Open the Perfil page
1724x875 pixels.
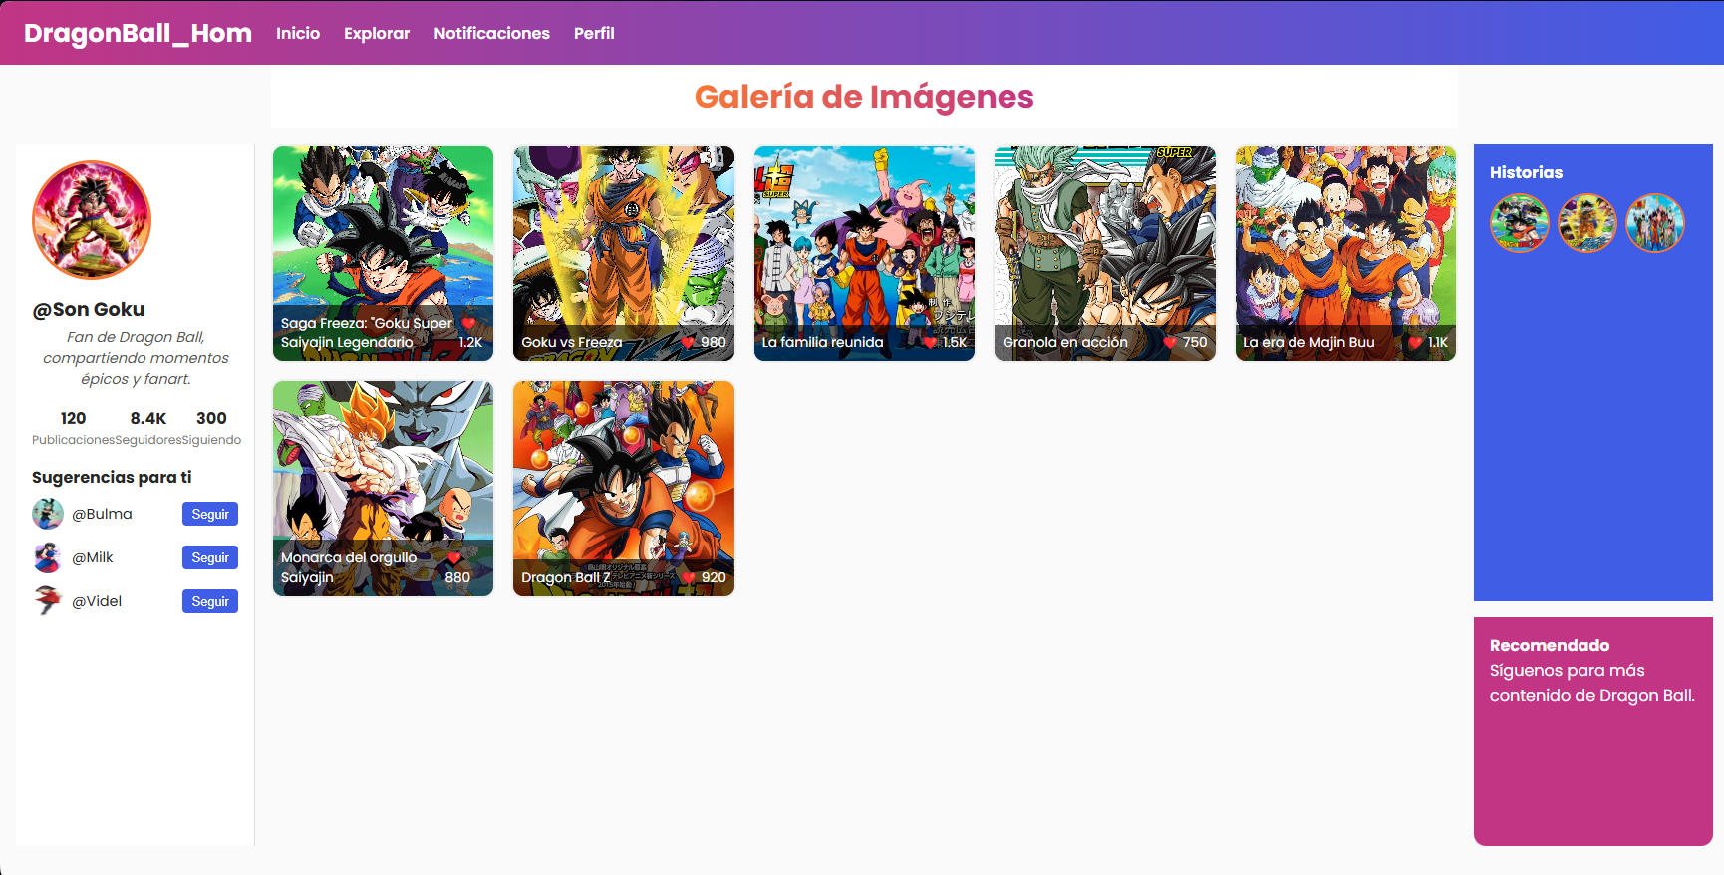[x=594, y=33]
